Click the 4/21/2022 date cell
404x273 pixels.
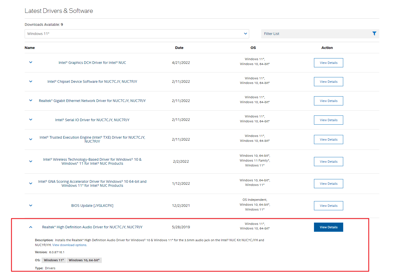coord(181,63)
